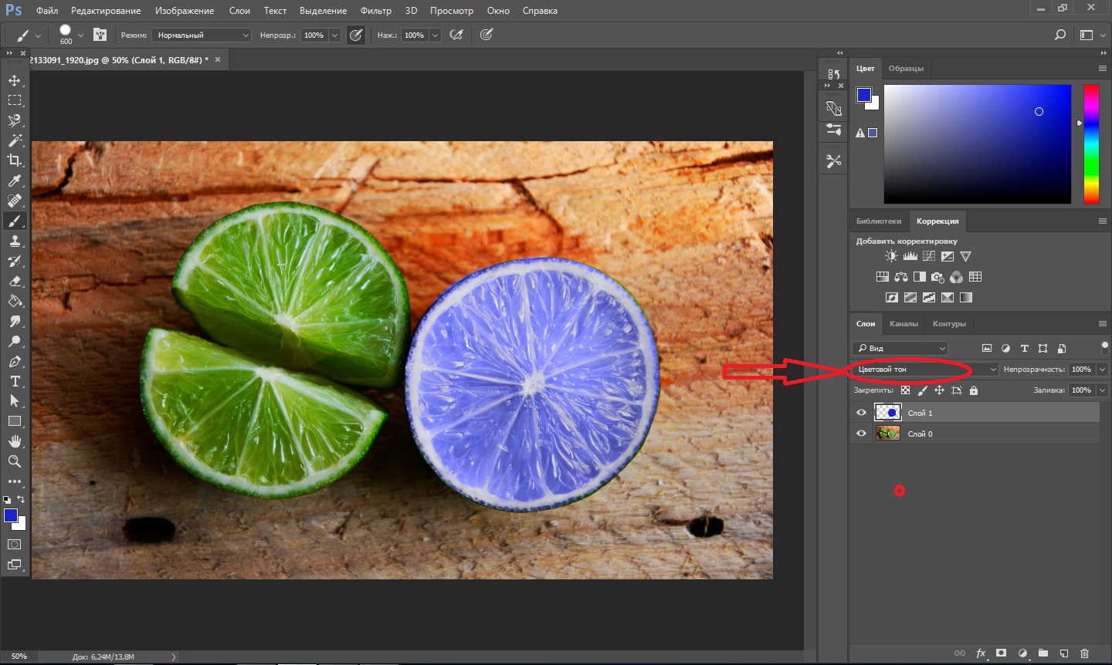Screen dimensions: 1112x665
Task: Create a new layer group folder
Action: coord(1042,653)
